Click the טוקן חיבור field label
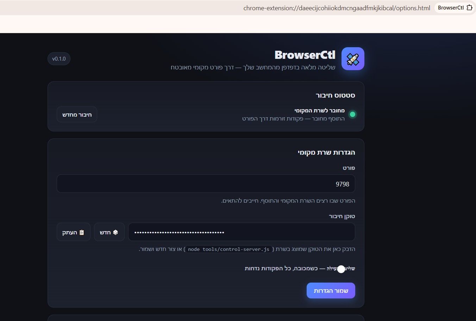The height and width of the screenshot is (321, 476). click(x=342, y=216)
